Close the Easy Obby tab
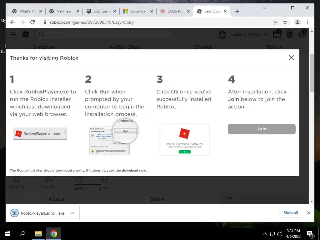Image resolution: width=320 pixels, height=240 pixels. click(x=225, y=11)
